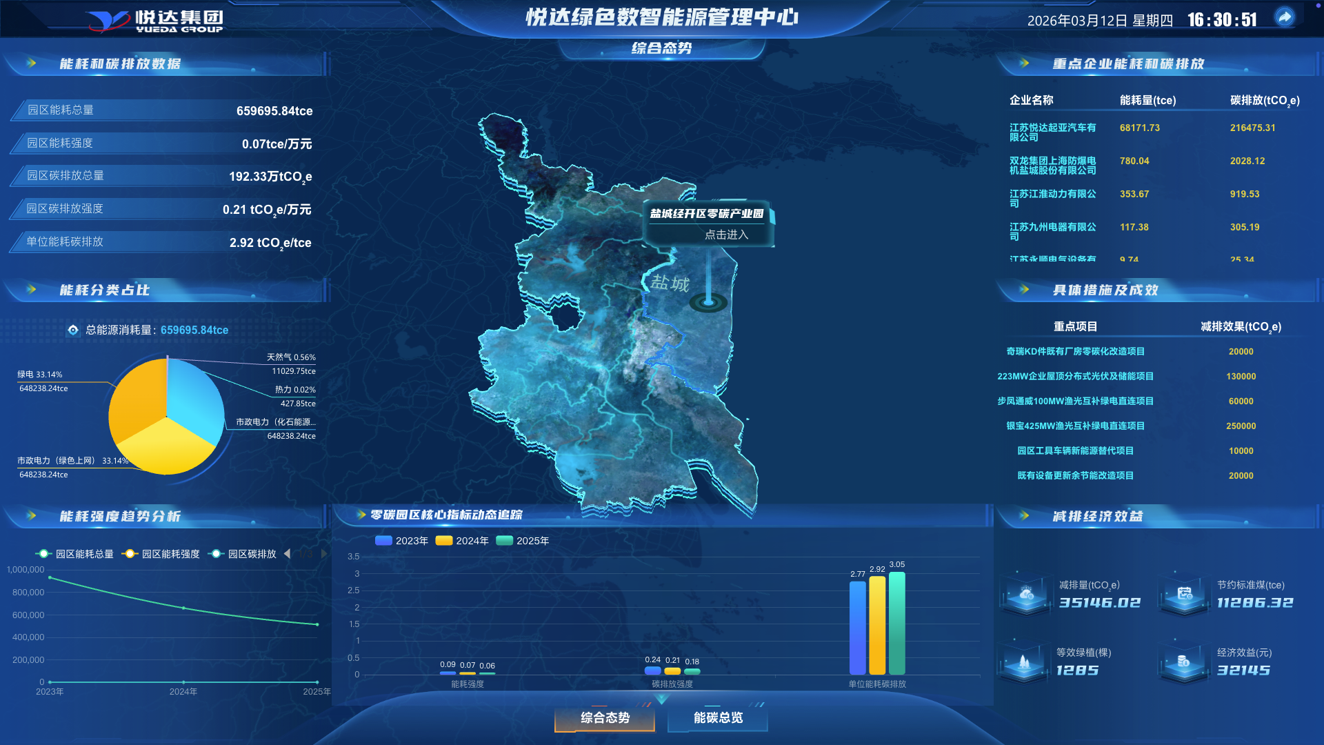
Task: Click the 减排量 cloud icon
Action: pos(1026,593)
